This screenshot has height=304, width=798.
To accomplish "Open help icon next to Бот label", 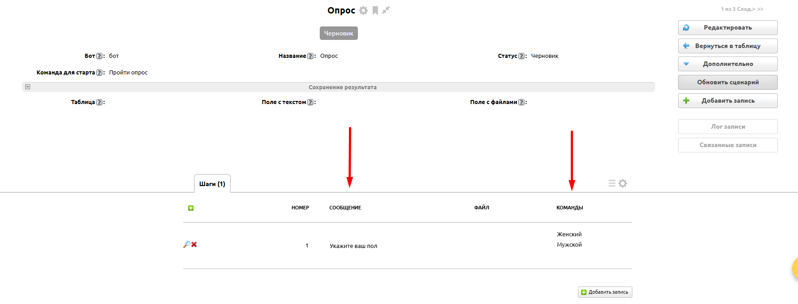I will coord(99,56).
